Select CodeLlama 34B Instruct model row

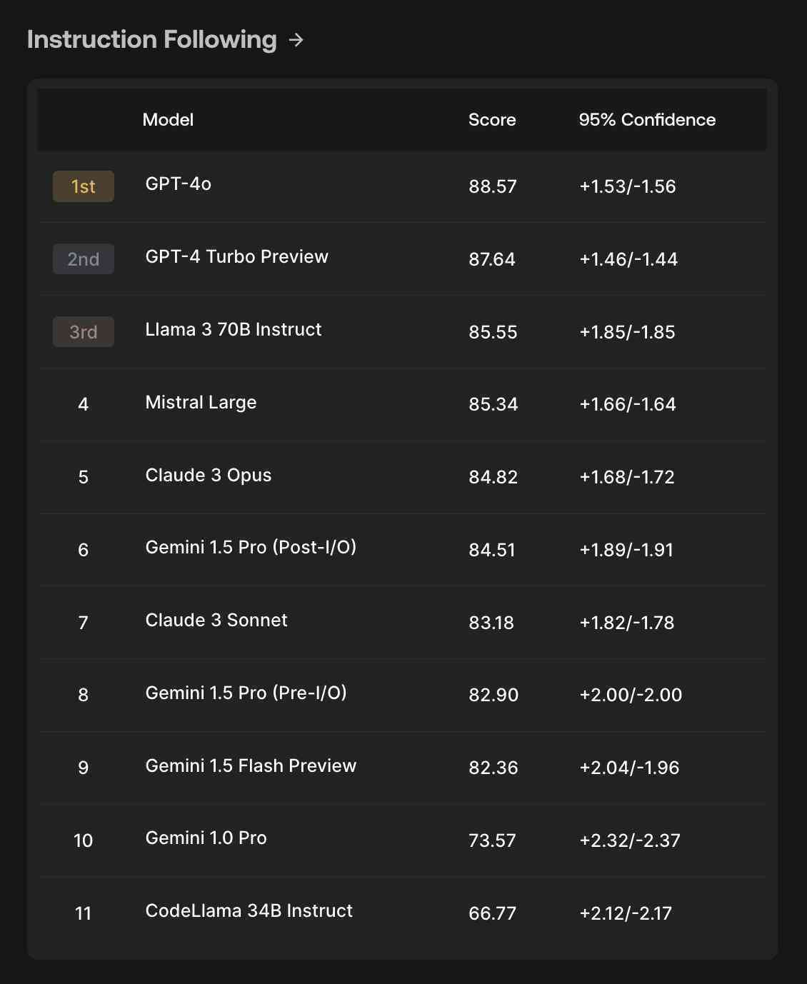(x=402, y=913)
